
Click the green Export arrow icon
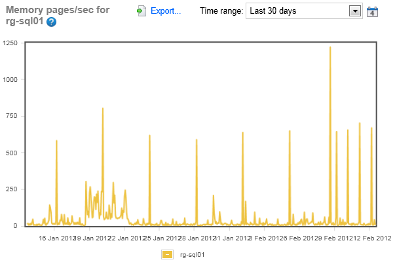(x=141, y=11)
